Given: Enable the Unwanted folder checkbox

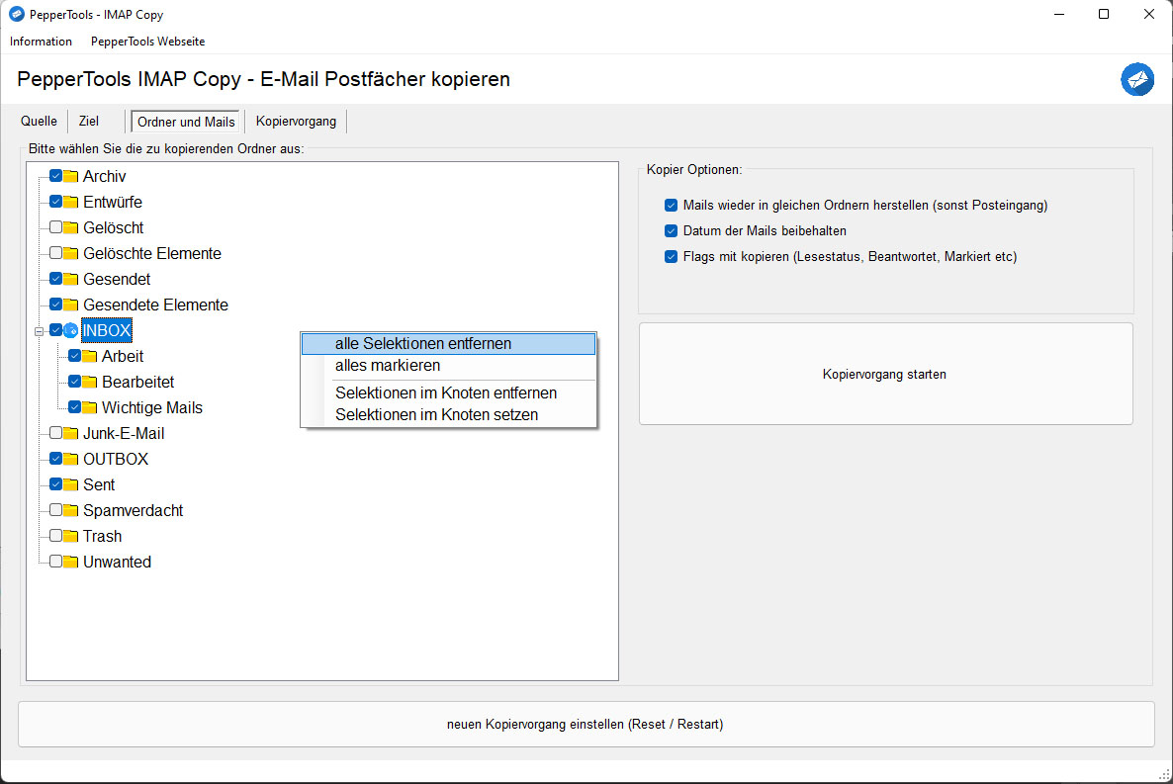Looking at the screenshot, I should point(54,561).
